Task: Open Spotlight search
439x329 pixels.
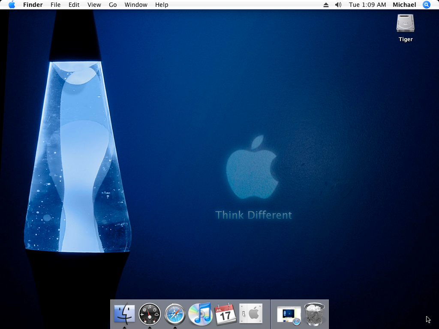Action: [427, 5]
